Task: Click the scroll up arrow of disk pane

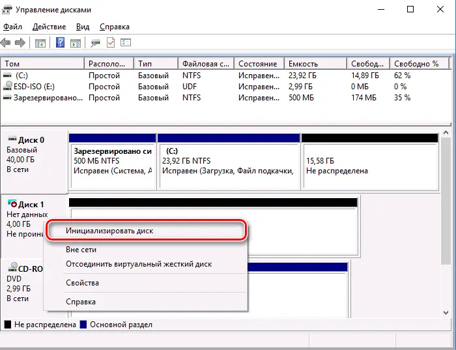Action: (446, 133)
